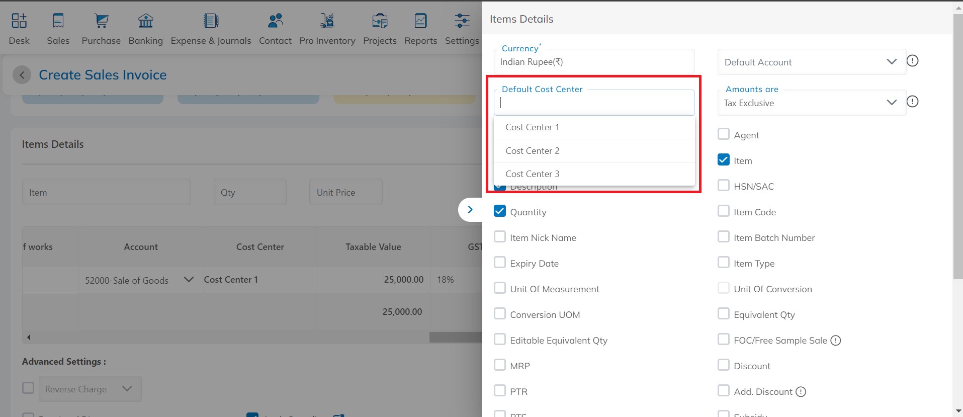The image size is (963, 417).
Task: Enable the Discount checkbox
Action: [723, 365]
